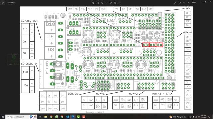
Task: Click the active Photos taskbar icon
Action: tap(73, 117)
